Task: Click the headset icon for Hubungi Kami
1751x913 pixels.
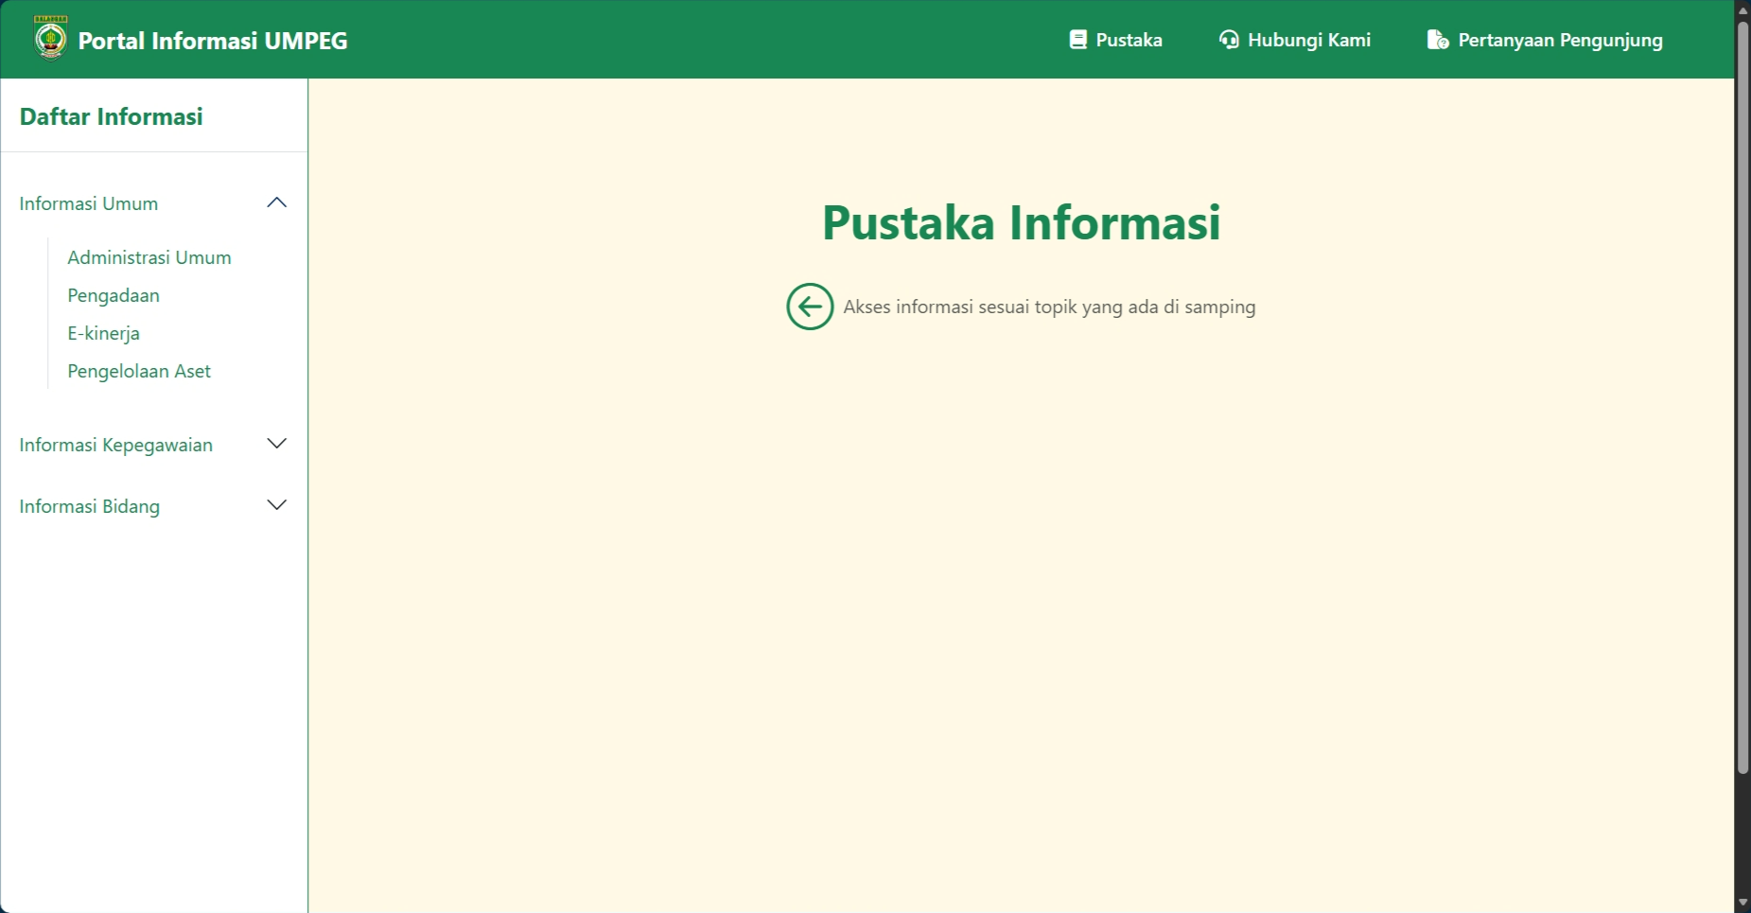Action: [1229, 40]
